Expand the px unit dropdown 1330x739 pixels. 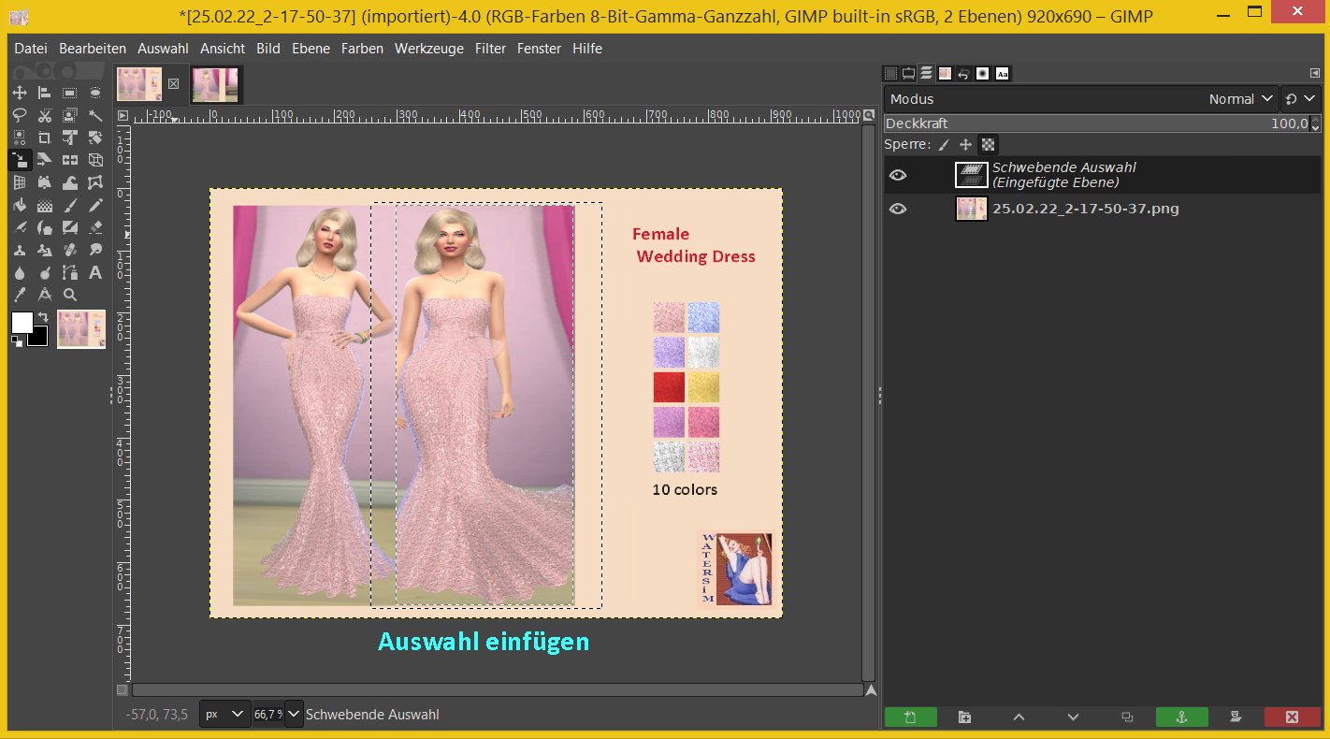point(225,715)
